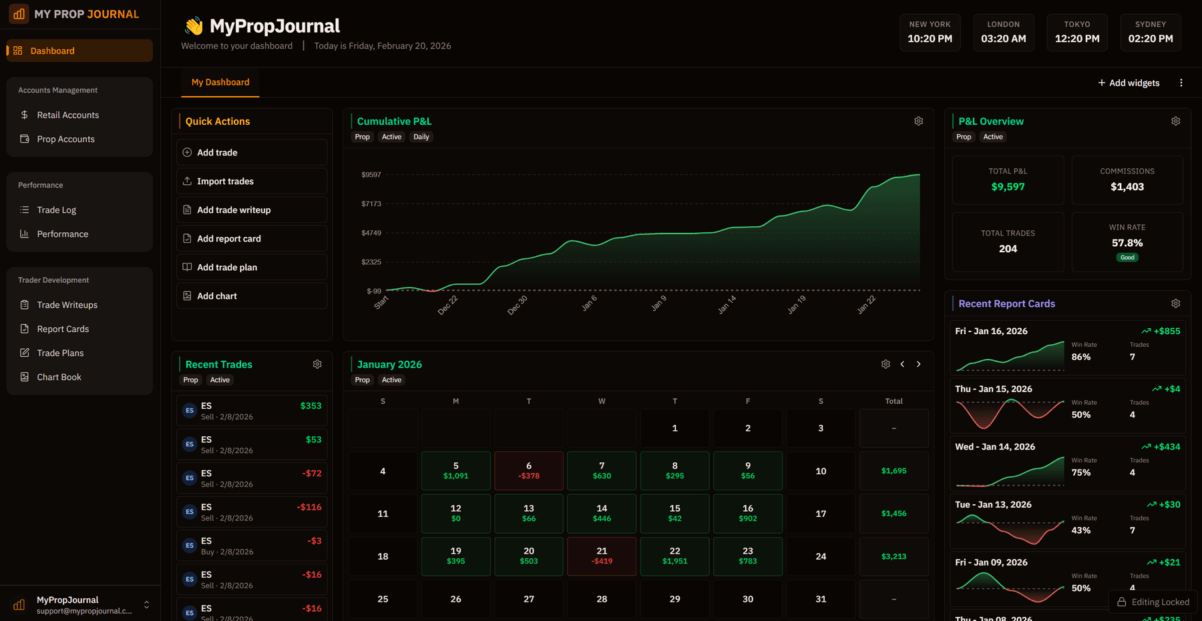Click the MY PROP JOURNAL logo icon
Screen dimensions: 1202x621
pos(18,13)
